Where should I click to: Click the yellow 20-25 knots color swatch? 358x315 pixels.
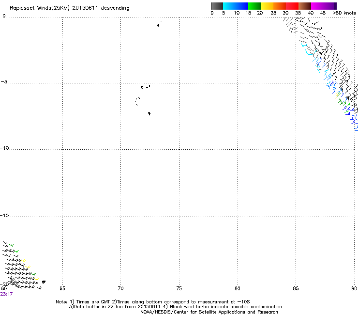[x=267, y=6]
